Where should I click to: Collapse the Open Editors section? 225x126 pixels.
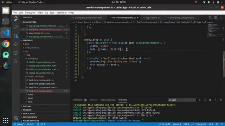[x=45, y=22]
